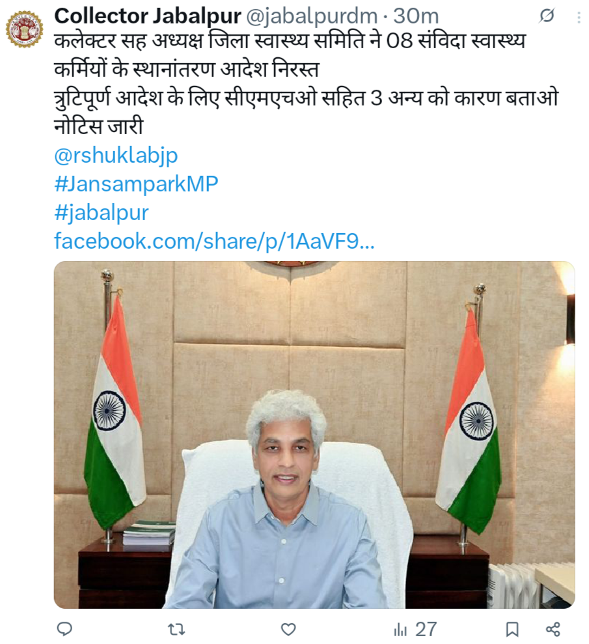Open the Grok slash-circle icon
The width and height of the screenshot is (589, 644).
point(547,16)
